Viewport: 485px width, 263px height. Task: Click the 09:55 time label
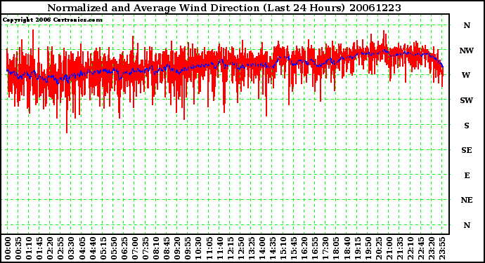pyautogui.click(x=188, y=248)
